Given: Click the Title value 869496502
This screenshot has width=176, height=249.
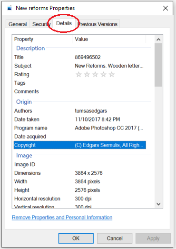Looking at the screenshot, I should [x=88, y=57].
